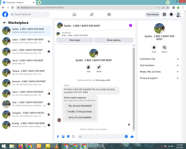Open the Lakyn conversation
The height and width of the screenshot is (149, 186).
(x=26, y=41)
